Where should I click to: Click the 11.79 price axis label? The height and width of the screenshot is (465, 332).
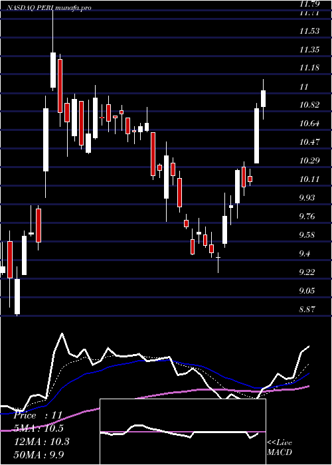(309, 4)
